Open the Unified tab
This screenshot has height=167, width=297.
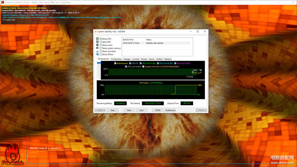point(159,59)
